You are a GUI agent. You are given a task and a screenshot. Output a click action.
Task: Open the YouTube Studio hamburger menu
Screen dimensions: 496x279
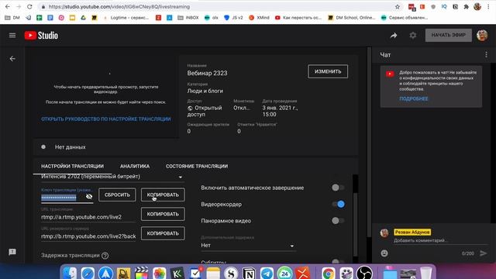click(12, 35)
